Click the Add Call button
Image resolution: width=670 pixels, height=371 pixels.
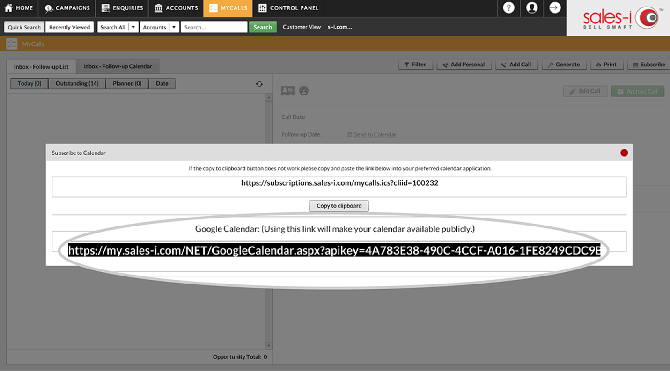pos(516,65)
